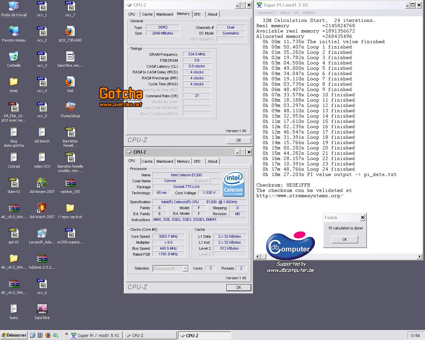Close the Finish dialog
The width and height of the screenshot is (425, 340).
[363, 217]
